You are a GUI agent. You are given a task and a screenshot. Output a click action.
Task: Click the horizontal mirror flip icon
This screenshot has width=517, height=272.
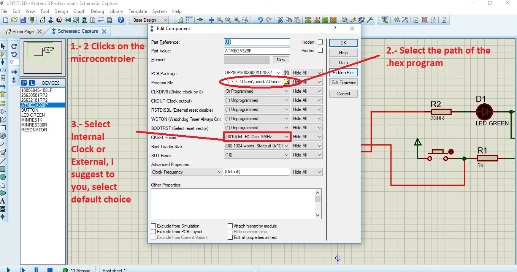click(14, 72)
